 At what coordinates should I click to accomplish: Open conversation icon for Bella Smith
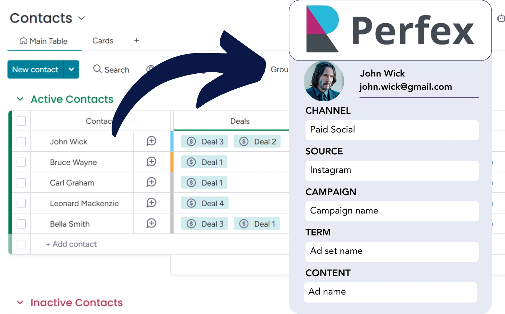(151, 223)
